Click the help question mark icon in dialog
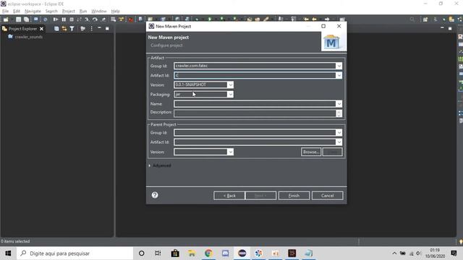Image resolution: width=463 pixels, height=260 pixels. click(x=155, y=195)
